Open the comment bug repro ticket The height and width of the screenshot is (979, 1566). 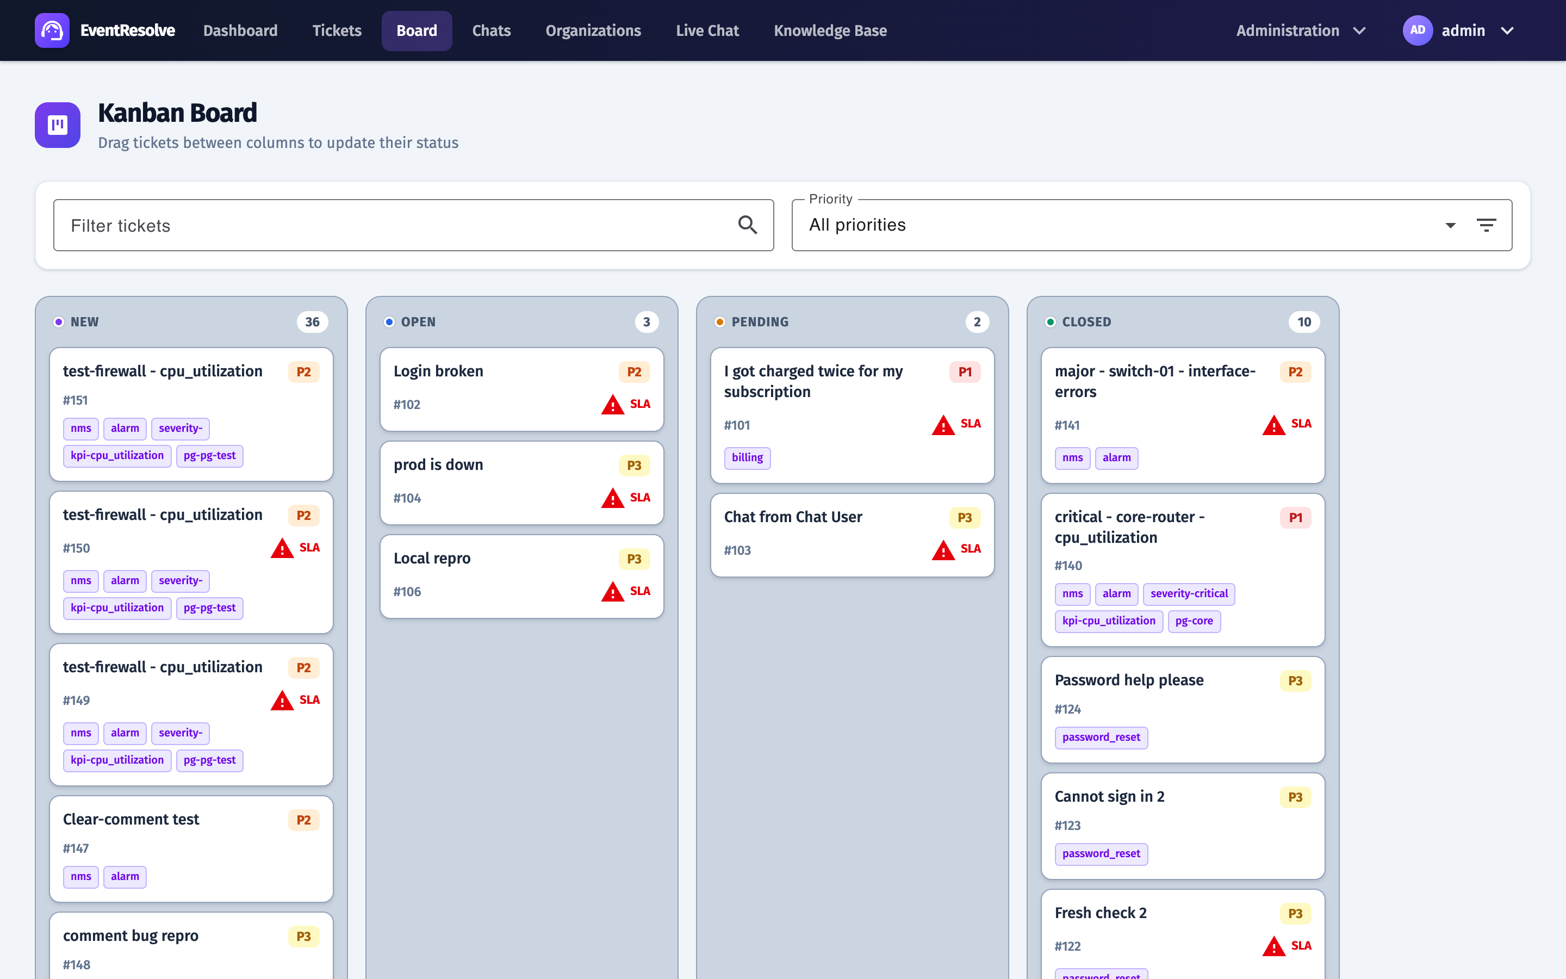[x=191, y=946]
